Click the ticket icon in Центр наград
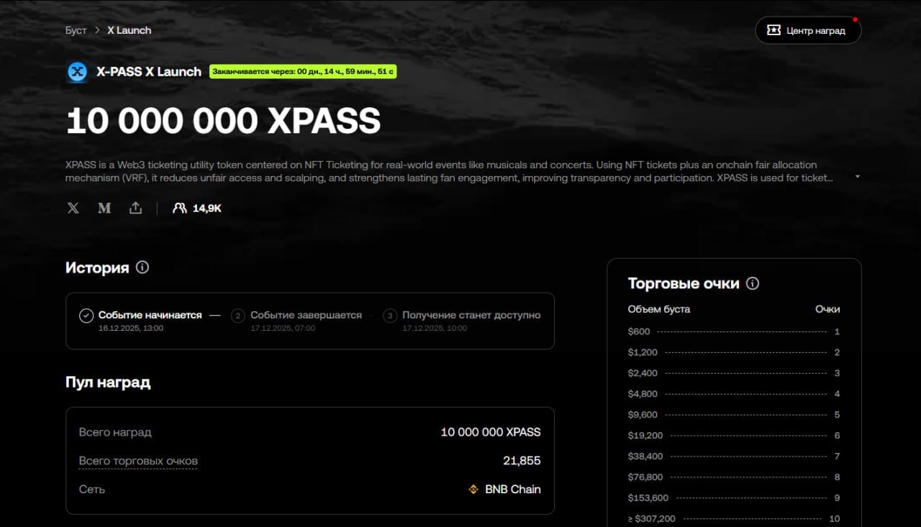The image size is (921, 527). [x=773, y=30]
